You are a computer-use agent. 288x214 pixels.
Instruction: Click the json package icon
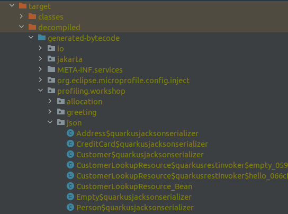(61, 122)
